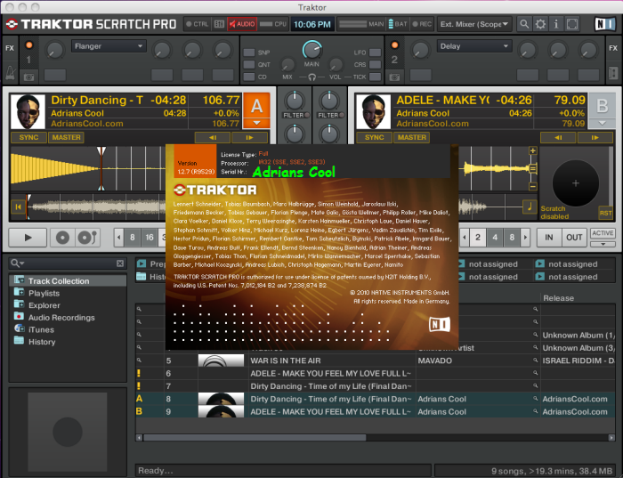This screenshot has width=623, height=478.
Task: Enable FX unit 1 on indicator
Action: pos(28,45)
